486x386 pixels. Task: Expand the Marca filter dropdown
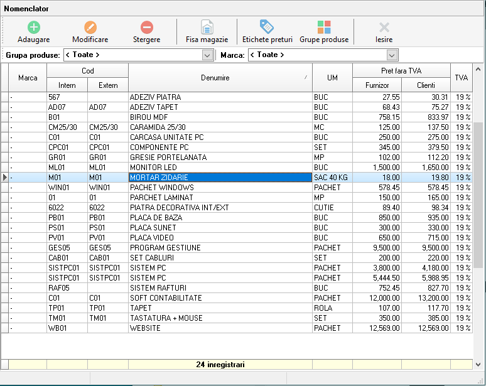click(392, 55)
